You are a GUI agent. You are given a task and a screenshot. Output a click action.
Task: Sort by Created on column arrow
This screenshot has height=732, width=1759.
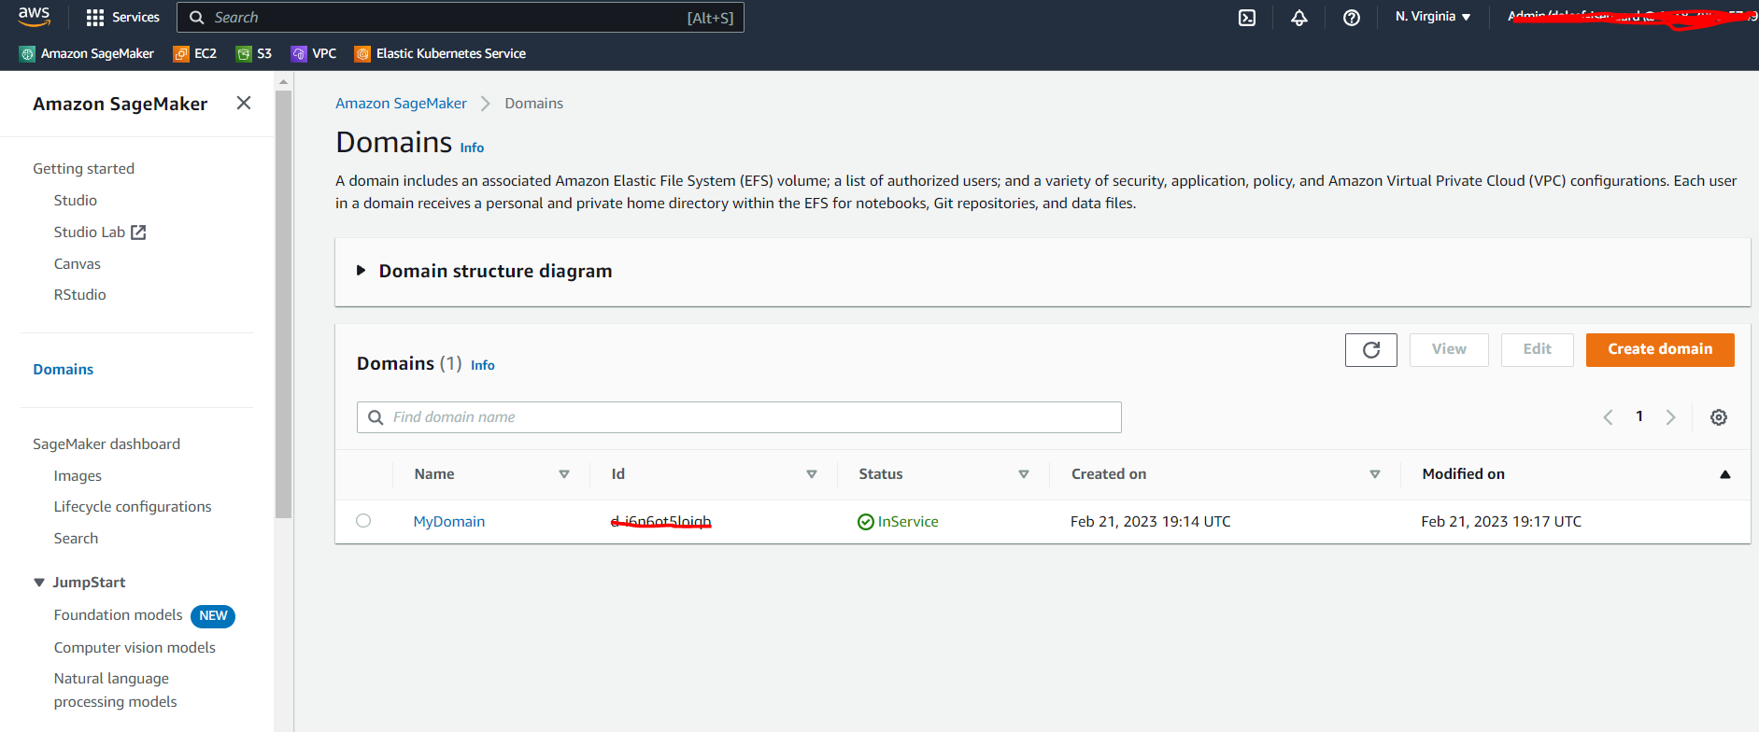coord(1375,474)
